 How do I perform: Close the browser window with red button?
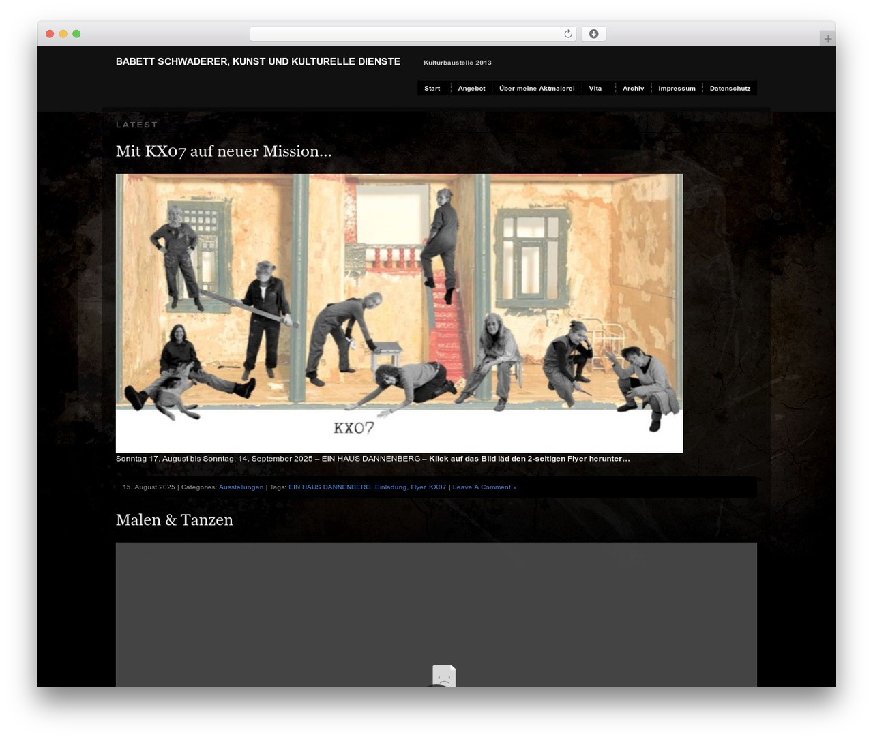[x=50, y=34]
